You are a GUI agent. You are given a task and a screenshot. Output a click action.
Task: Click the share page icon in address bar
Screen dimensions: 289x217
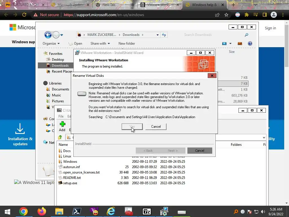(217, 15)
